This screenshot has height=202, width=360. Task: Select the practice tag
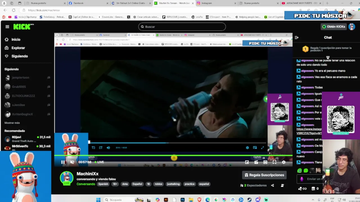click(189, 184)
